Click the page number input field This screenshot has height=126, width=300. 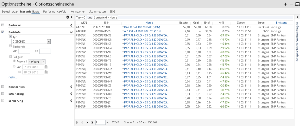(x=100, y=122)
